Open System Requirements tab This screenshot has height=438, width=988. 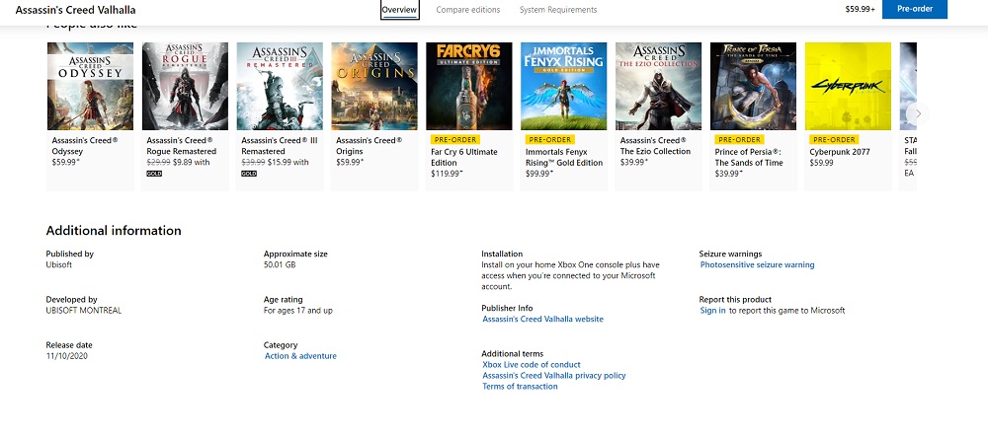click(558, 10)
